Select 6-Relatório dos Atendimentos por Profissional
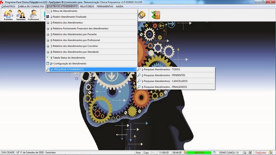Screen dimensions: 276x155 pos(91,40)
